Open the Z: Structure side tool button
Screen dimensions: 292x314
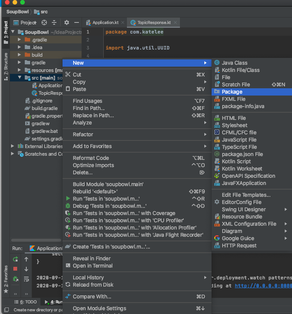pyautogui.click(x=6, y=66)
